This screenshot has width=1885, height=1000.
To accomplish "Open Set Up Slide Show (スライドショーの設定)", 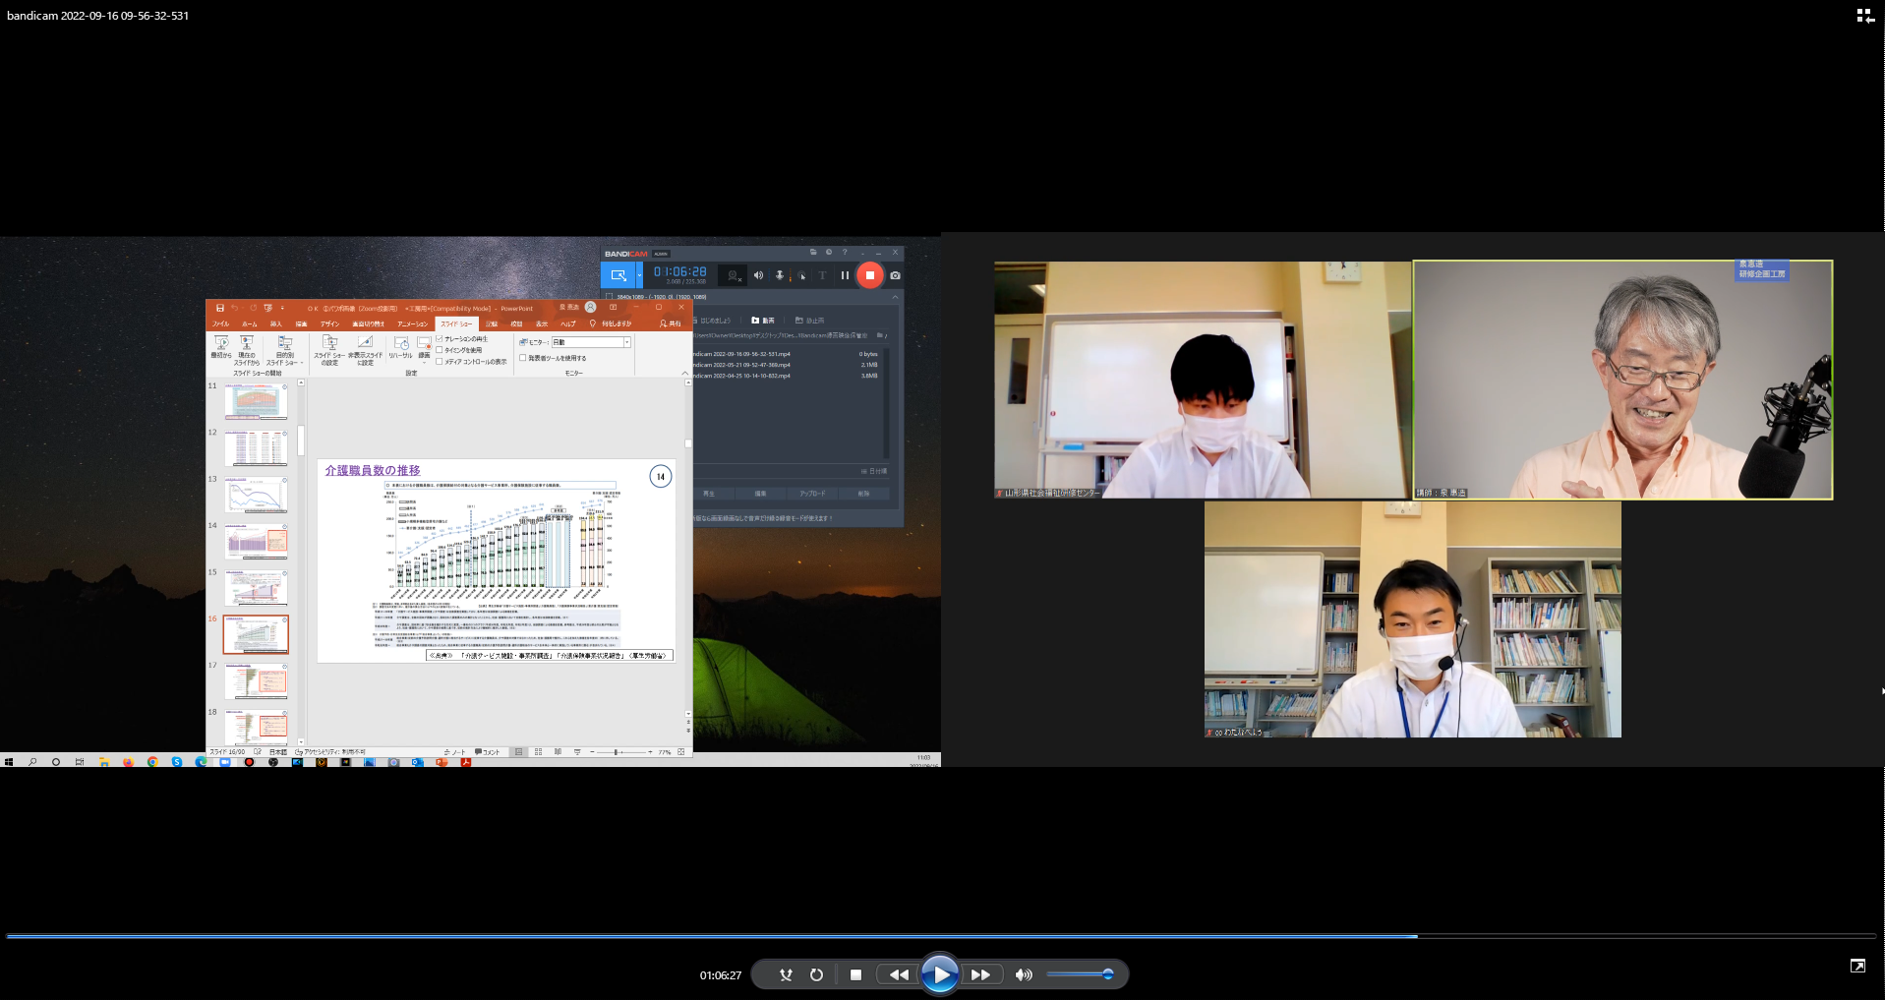I will (x=329, y=350).
